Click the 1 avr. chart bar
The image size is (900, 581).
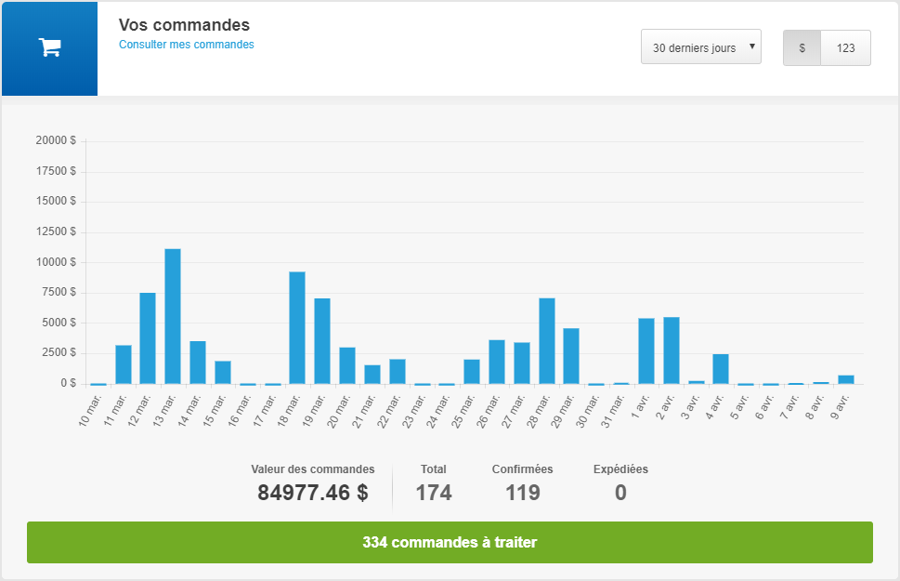tap(646, 351)
